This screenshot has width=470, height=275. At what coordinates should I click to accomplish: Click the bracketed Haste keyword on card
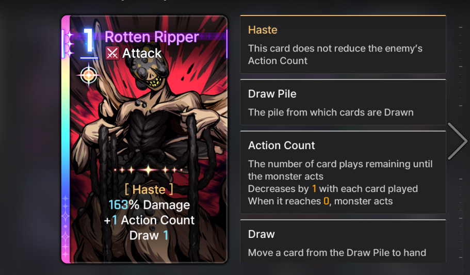point(149,189)
